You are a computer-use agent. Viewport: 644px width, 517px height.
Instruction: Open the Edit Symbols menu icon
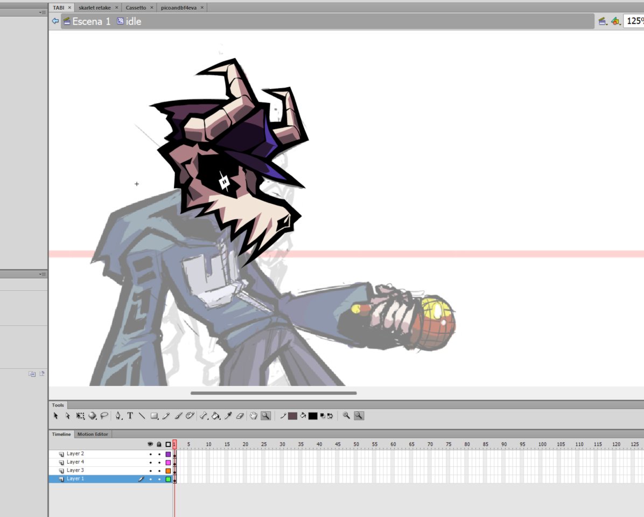[x=615, y=22]
